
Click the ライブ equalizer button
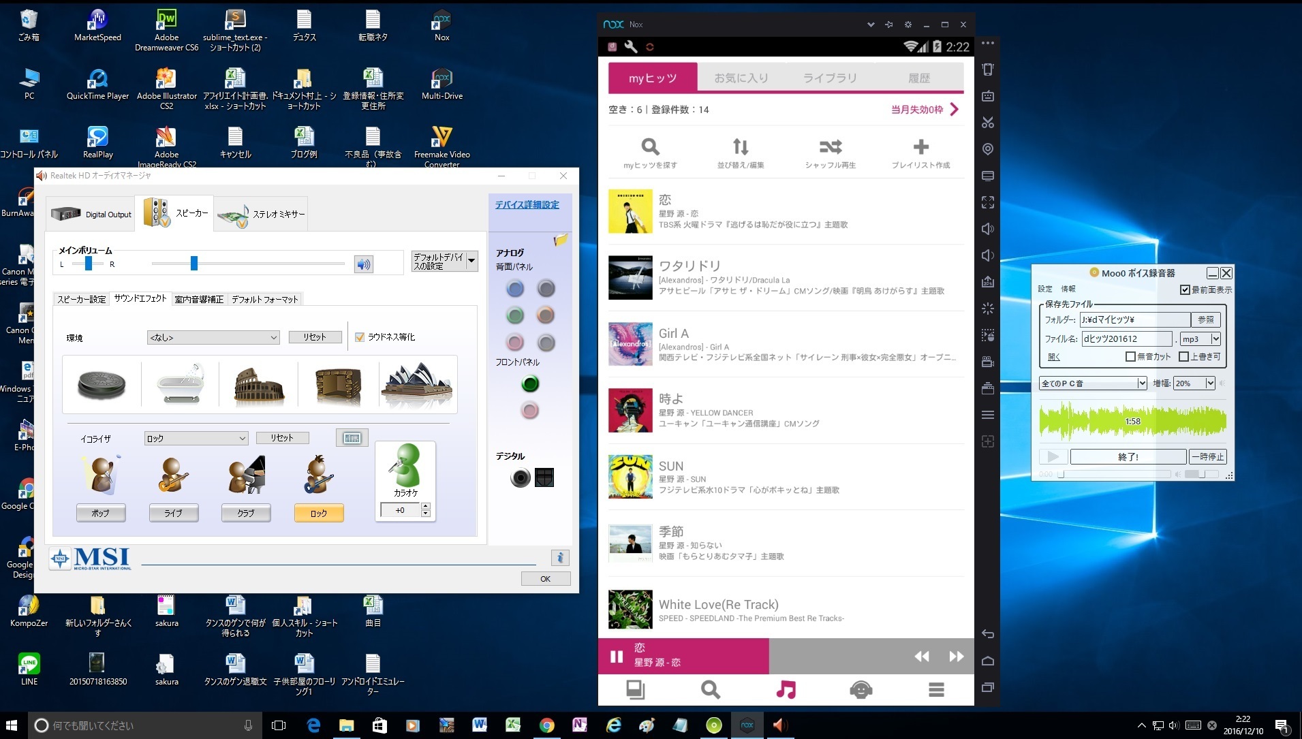[x=174, y=513]
